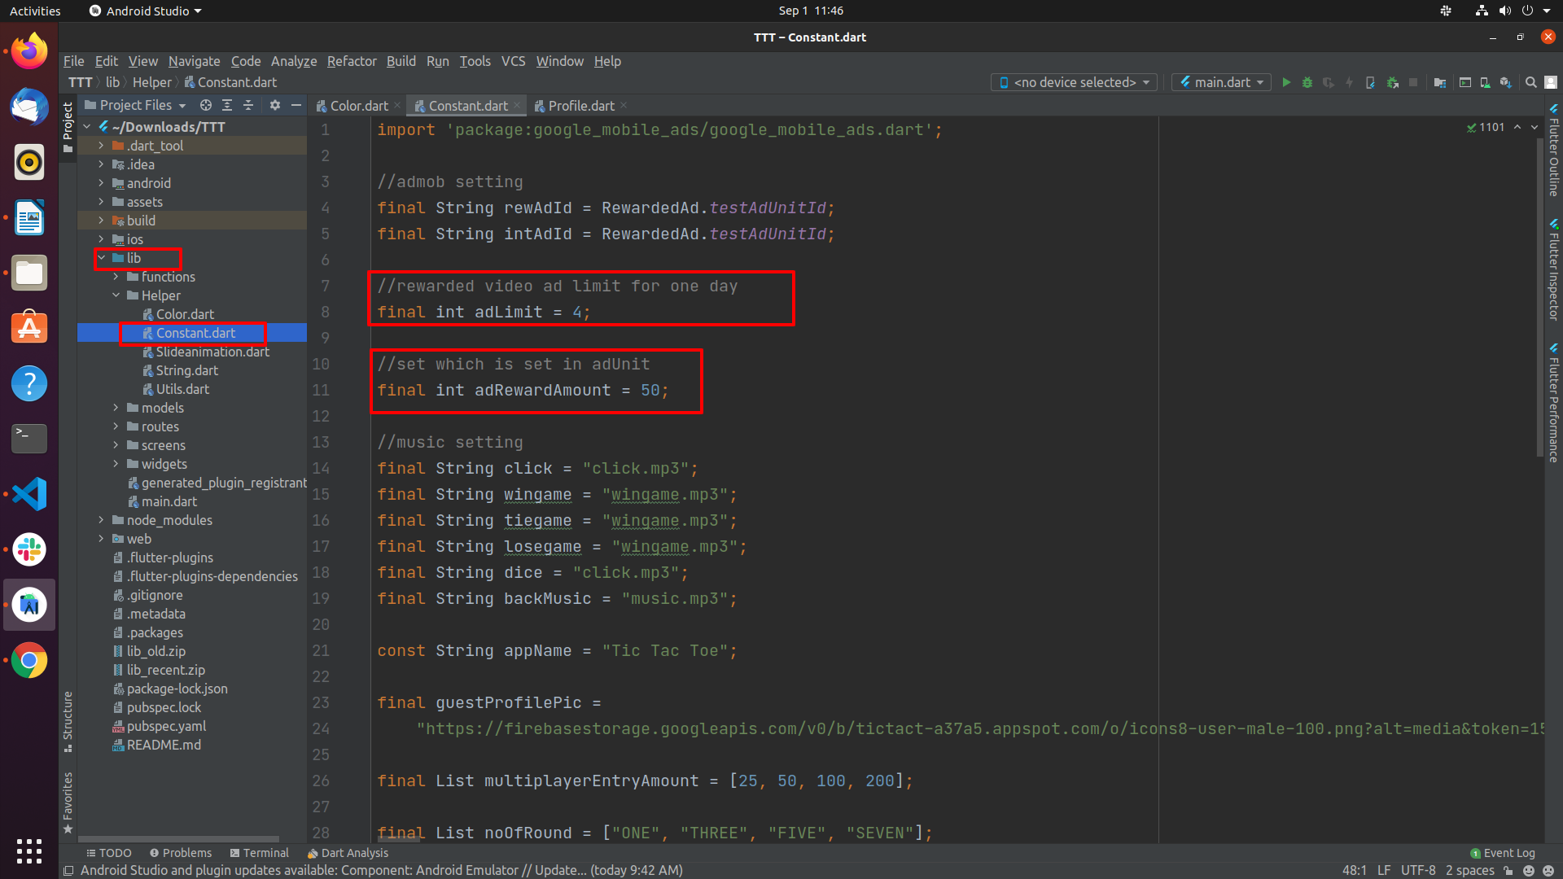
Task: Open Project panel settings gear
Action: coord(275,105)
